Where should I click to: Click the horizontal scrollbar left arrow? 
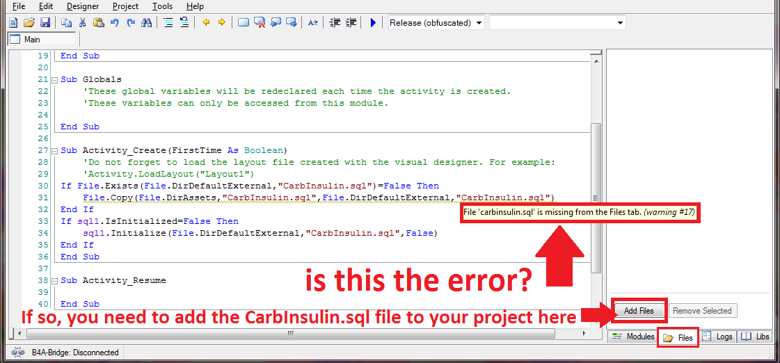point(18,332)
